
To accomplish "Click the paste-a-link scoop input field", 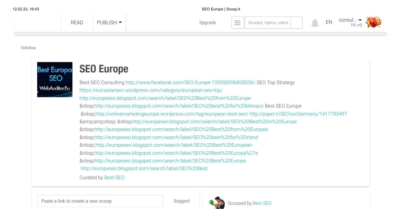I will click(x=100, y=201).
